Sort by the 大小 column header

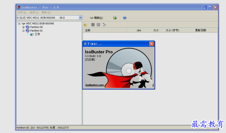[x=151, y=30]
